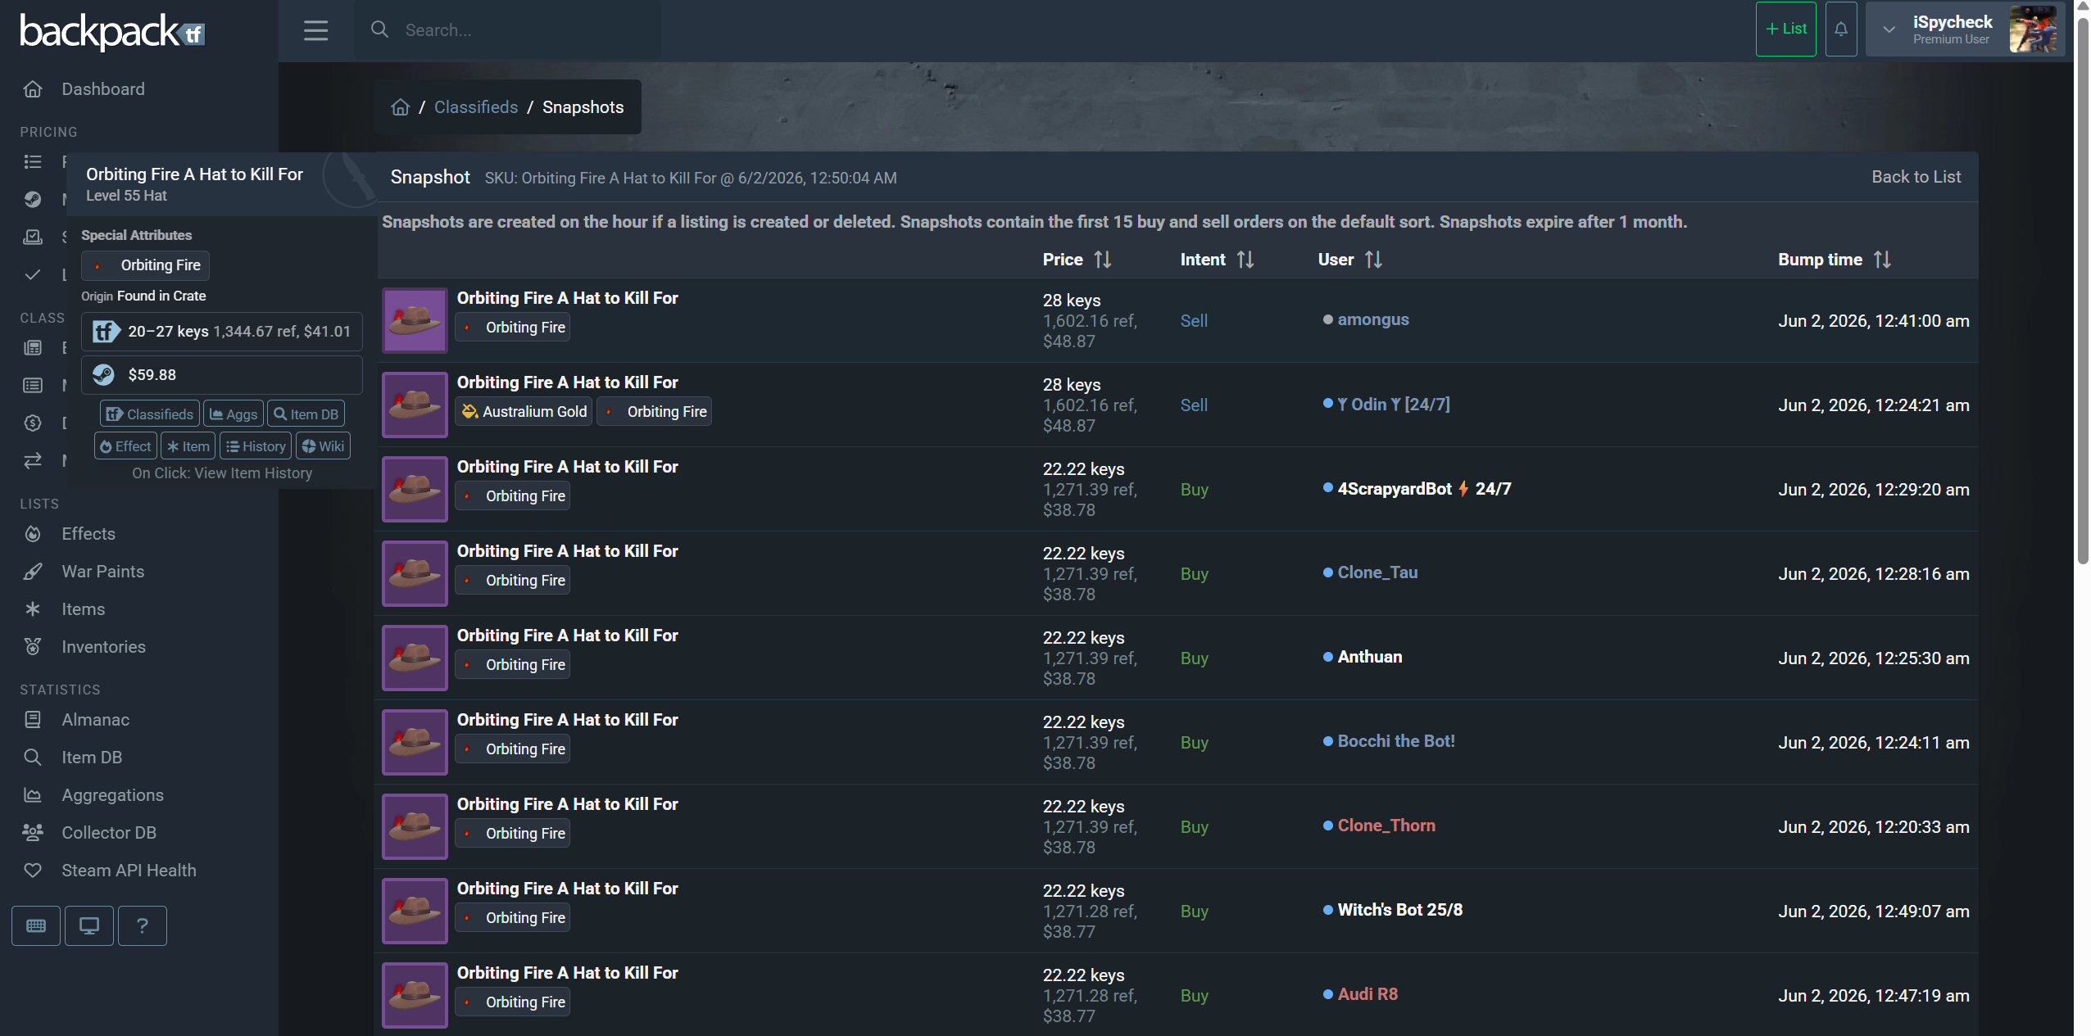The height and width of the screenshot is (1036, 2091).
Task: Click the green List button
Action: 1786,29
